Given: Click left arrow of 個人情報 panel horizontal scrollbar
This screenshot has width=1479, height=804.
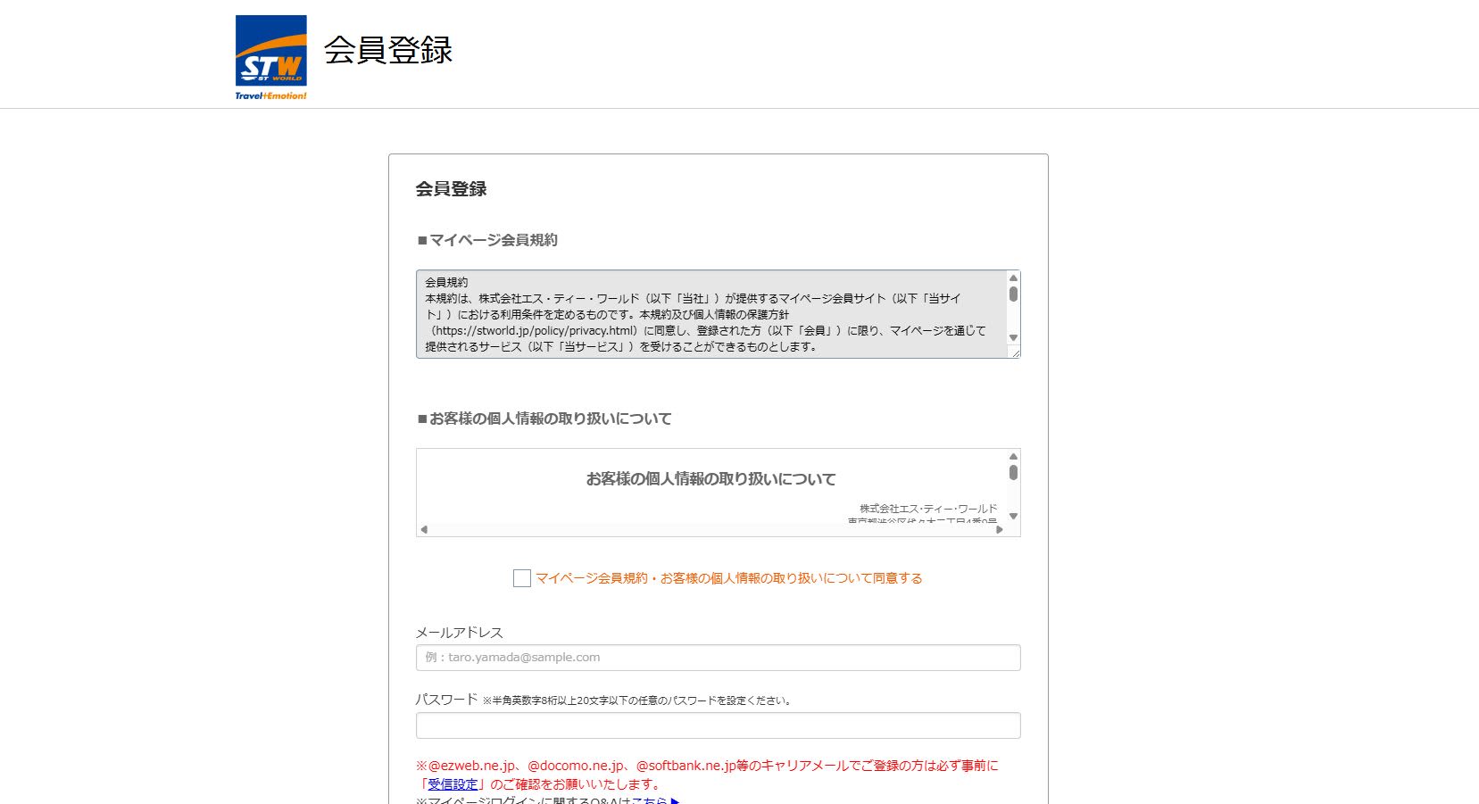Looking at the screenshot, I should pos(424,529).
